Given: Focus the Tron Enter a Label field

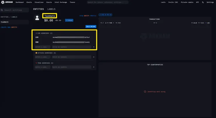Looking at the screenshot, I should tap(43, 67).
